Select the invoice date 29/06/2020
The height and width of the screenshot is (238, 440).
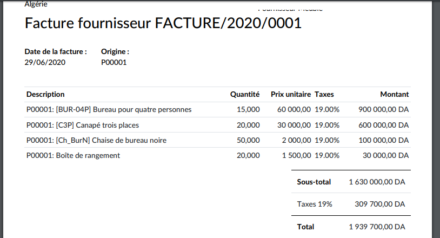click(x=45, y=62)
